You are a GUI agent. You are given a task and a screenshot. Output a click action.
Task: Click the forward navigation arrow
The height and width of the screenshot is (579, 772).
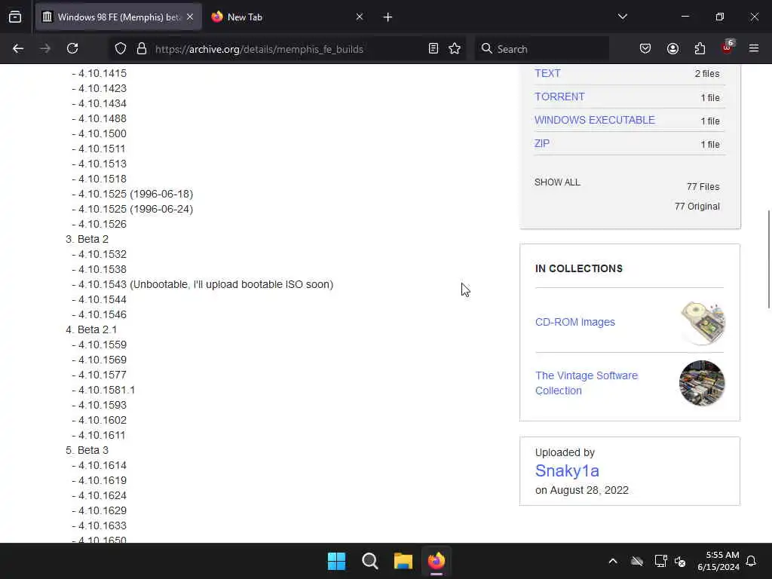click(45, 48)
